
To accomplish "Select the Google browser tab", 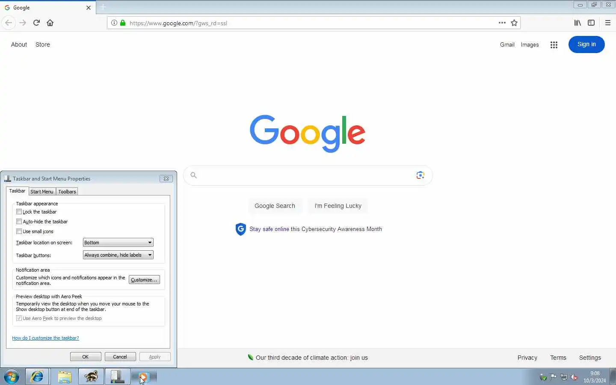I will tap(48, 7).
